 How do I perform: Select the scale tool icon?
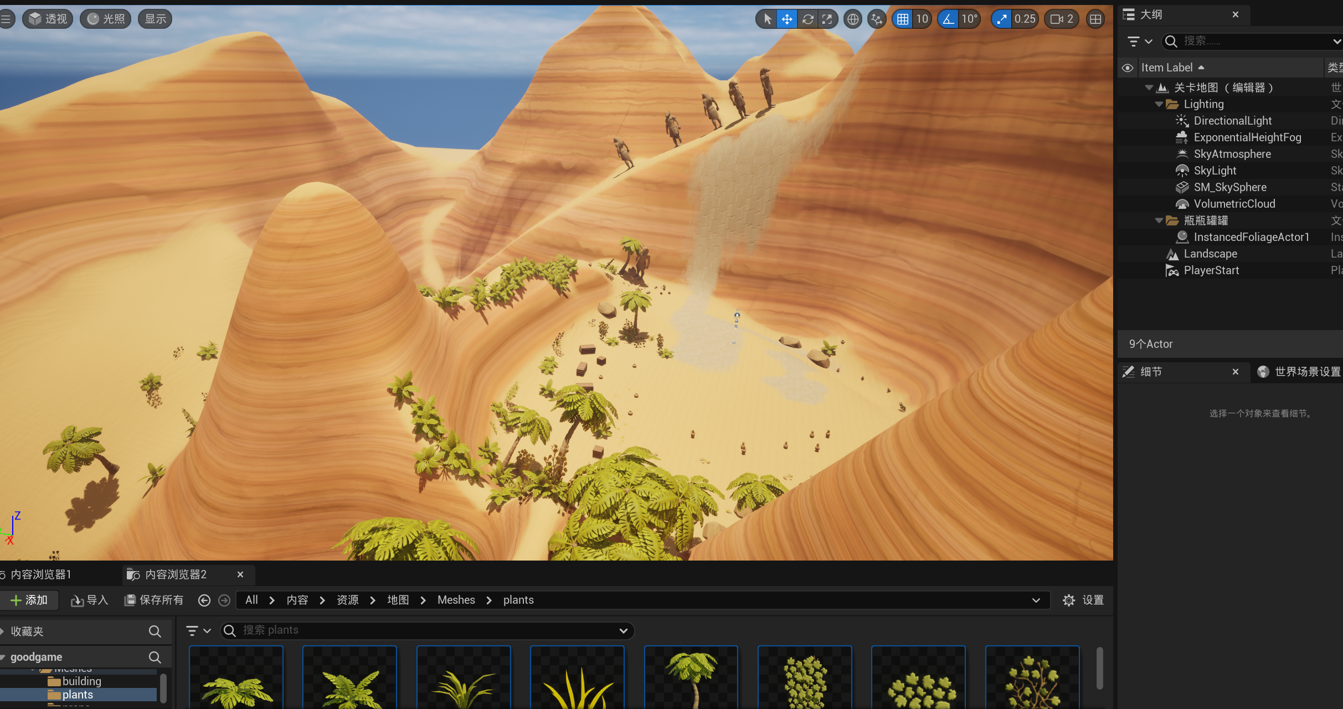pyautogui.click(x=827, y=19)
